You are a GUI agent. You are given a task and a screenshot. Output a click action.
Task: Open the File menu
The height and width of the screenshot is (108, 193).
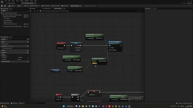click(6, 1)
